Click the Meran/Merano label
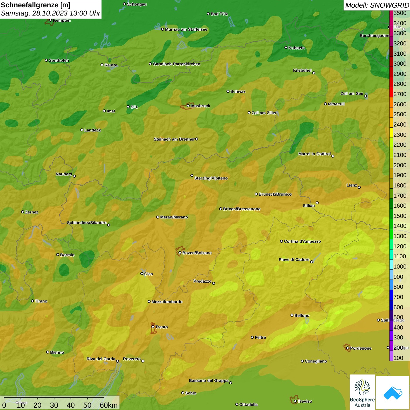Image resolution: width=410 pixels, height=410 pixels. pyautogui.click(x=174, y=217)
